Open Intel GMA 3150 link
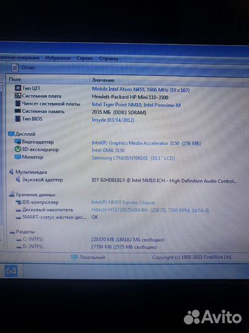249x333 pixels. [108, 150]
